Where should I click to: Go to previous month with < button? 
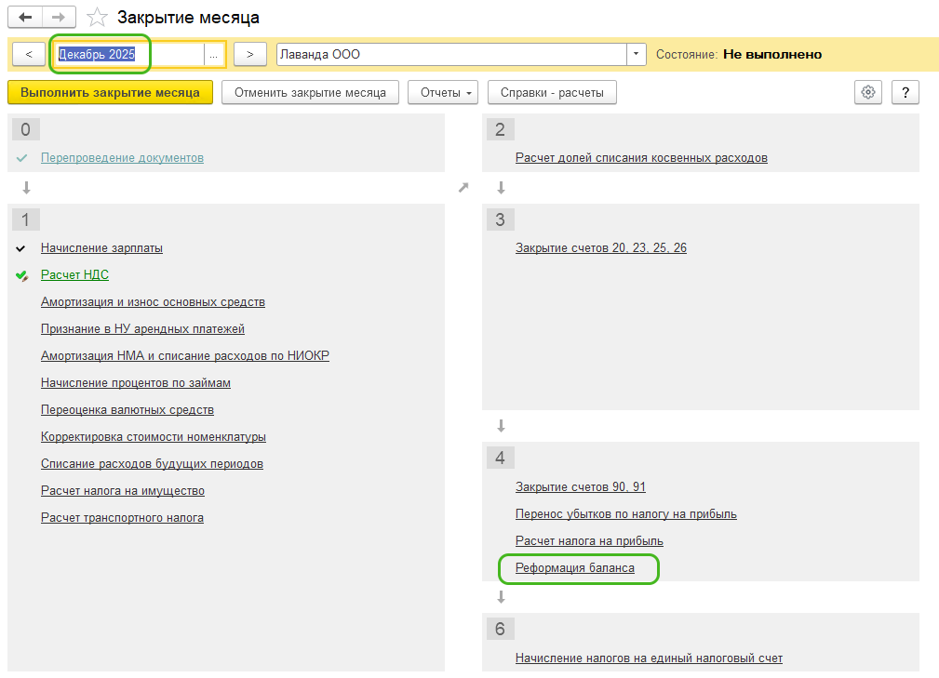coord(29,55)
